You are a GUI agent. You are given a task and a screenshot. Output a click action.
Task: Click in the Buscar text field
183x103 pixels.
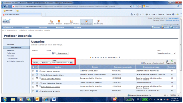41,53
